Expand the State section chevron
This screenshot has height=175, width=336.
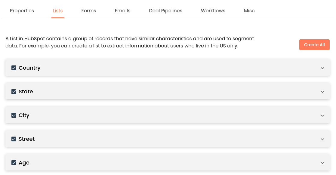[322, 91]
